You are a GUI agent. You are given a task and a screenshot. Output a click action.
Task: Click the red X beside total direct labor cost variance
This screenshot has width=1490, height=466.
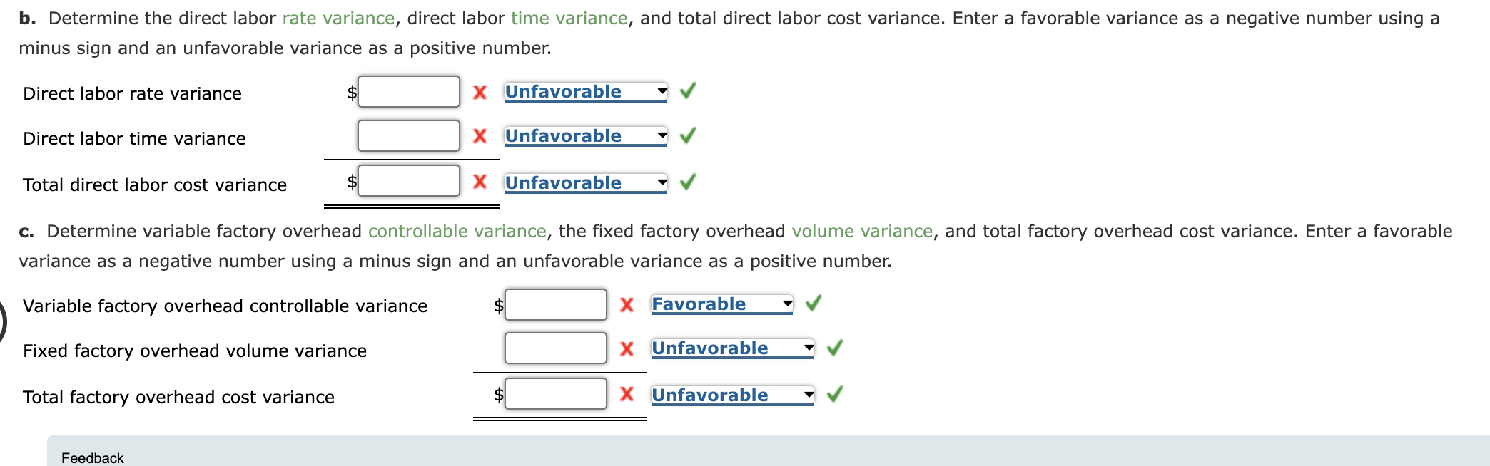click(480, 182)
